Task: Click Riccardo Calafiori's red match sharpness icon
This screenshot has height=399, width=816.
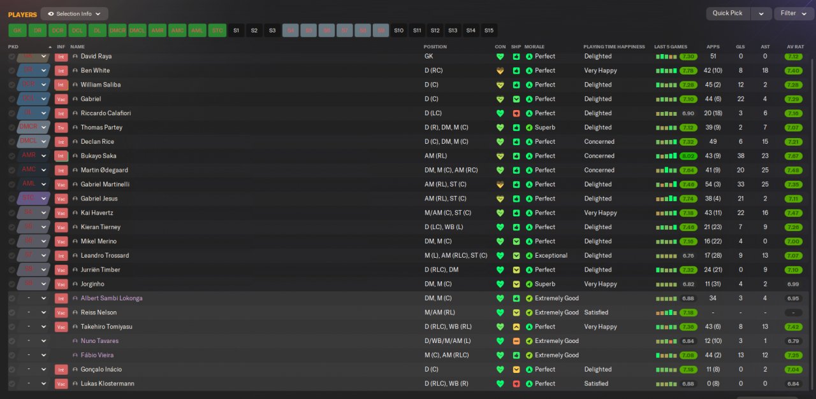Action: click(516, 113)
